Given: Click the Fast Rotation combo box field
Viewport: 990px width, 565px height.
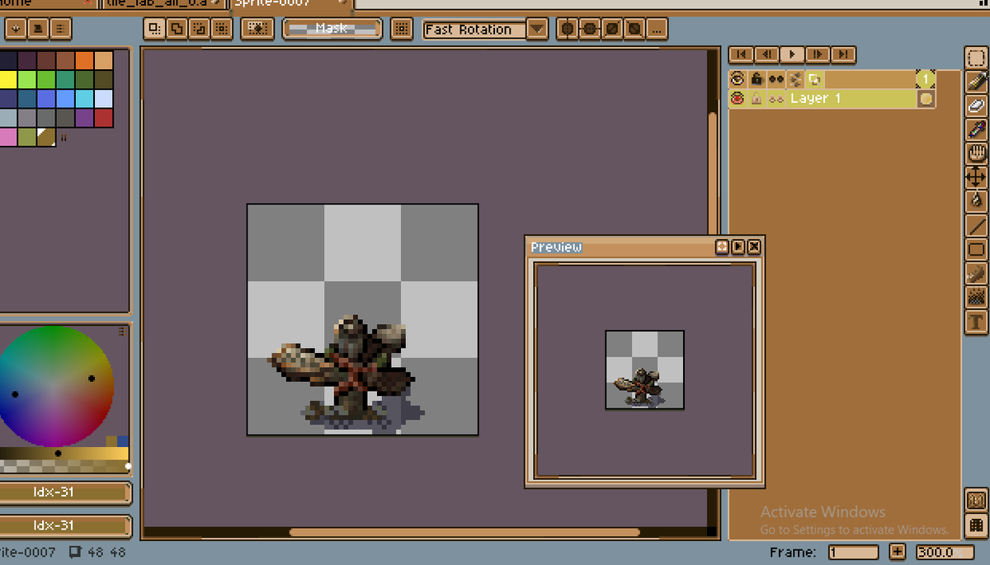Looking at the screenshot, I should click(475, 29).
